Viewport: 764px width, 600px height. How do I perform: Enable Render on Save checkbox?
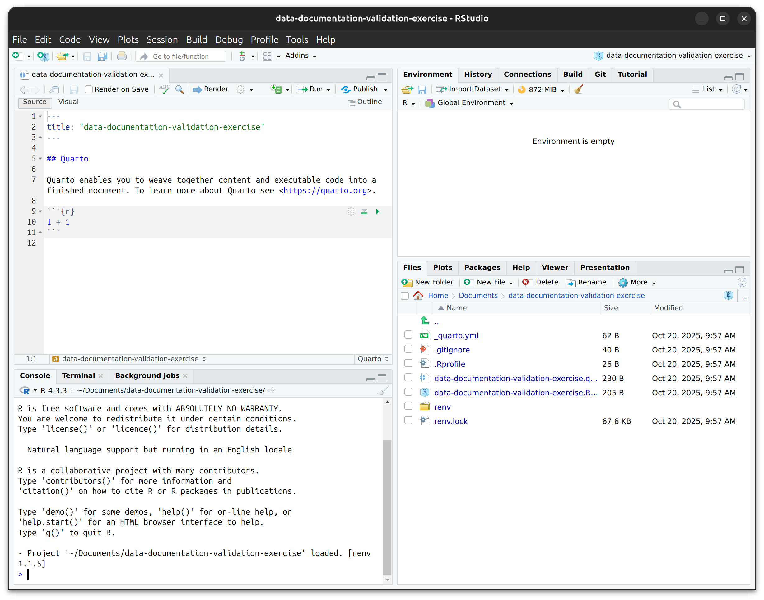[89, 89]
